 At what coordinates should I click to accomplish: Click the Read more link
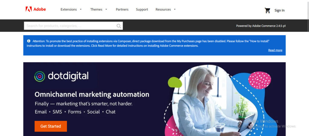coord(275,50)
